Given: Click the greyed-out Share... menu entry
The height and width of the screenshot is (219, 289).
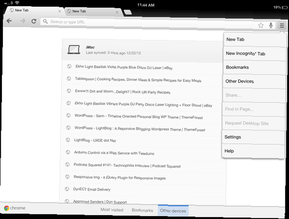Looking at the screenshot, I should point(254,95).
